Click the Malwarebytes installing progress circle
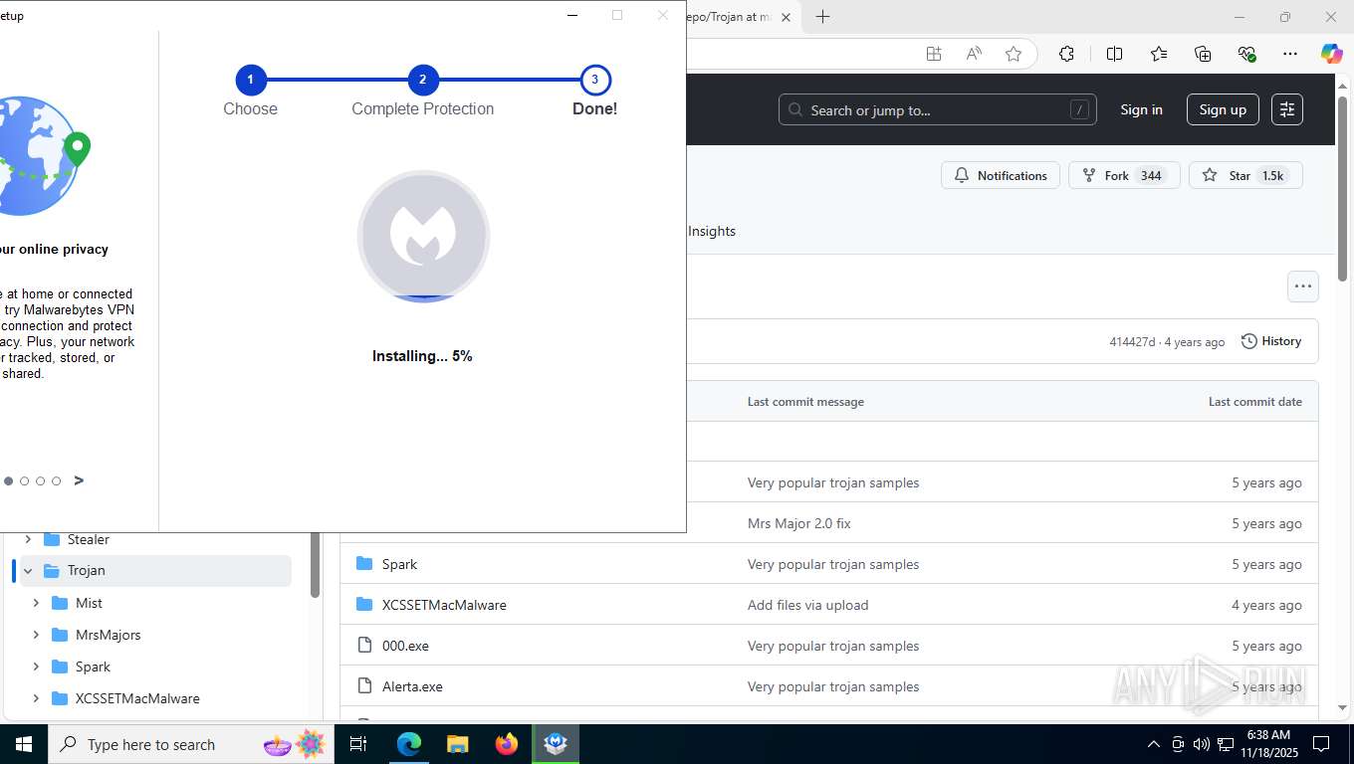This screenshot has height=764, width=1354. (x=423, y=237)
